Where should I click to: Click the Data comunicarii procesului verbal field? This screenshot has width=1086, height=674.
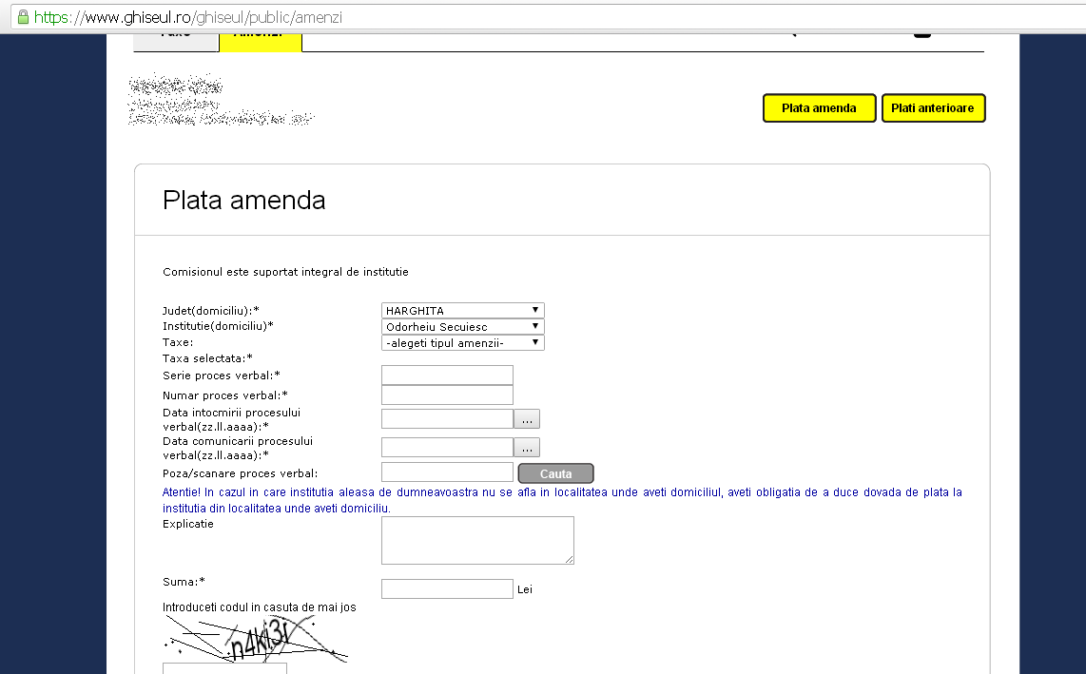pyautogui.click(x=447, y=447)
